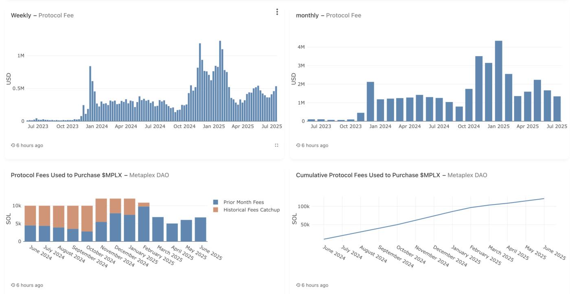Select the tallest bar in the Weekly chart
570x294 pixels.
pos(220,81)
